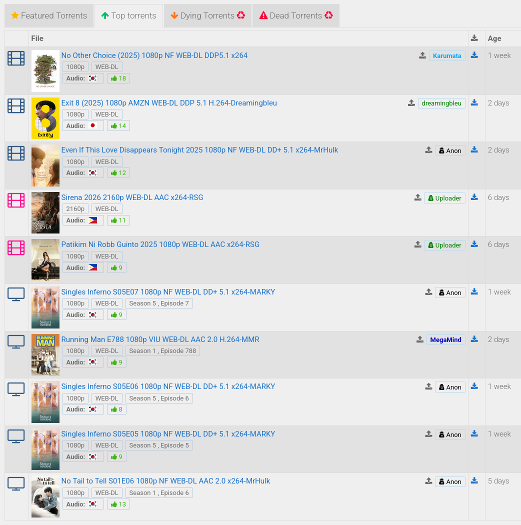Click the Exit 8 yellow poster thumbnail
Viewport: 521px width, 525px height.
(45, 118)
